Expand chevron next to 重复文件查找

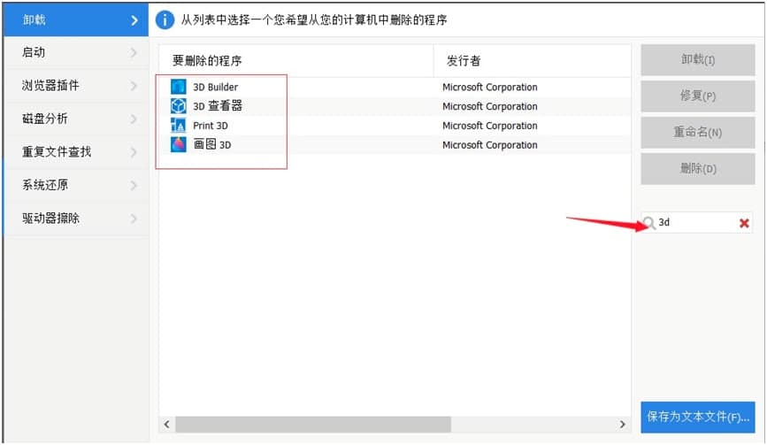(134, 152)
